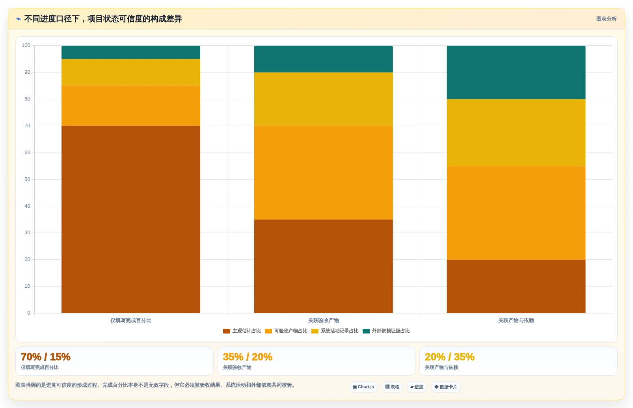Screen dimensions: 633x408
Task: Click the caption starting 图表强调的是进度可信度
Action: [x=156, y=385]
